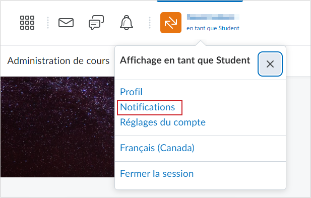Click the dotted separator after the bell icon
311x198 pixels.
pos(150,23)
